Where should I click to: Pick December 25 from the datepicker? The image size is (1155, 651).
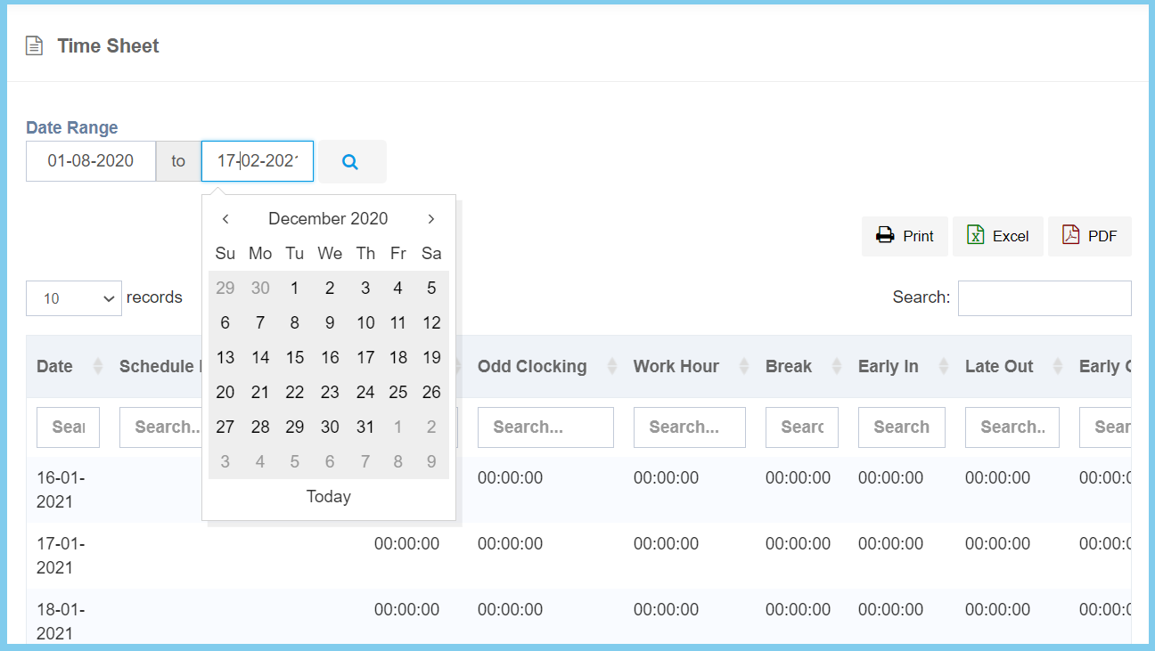point(398,393)
